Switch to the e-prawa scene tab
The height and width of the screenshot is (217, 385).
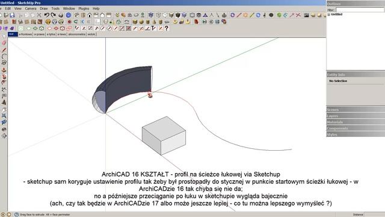click(39, 34)
